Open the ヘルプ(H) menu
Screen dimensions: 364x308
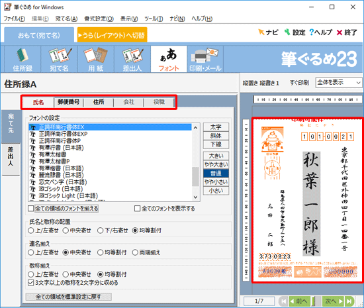click(x=202, y=19)
